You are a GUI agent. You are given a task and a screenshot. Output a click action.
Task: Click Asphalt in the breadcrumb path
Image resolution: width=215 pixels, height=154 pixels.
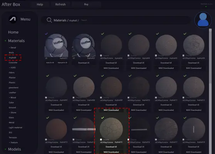click(x=73, y=20)
